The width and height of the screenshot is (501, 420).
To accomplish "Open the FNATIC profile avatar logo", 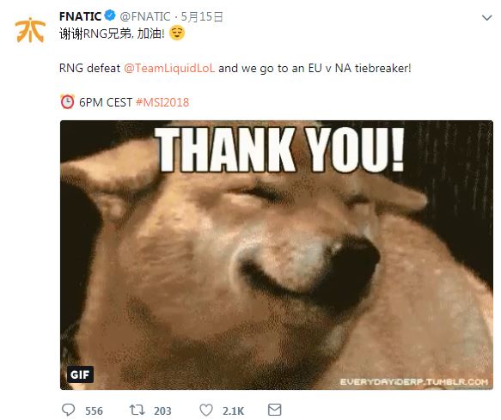I will (x=30, y=30).
